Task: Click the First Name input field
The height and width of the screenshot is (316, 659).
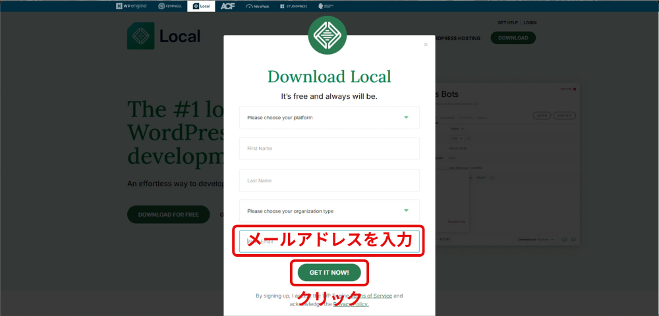Action: click(329, 149)
